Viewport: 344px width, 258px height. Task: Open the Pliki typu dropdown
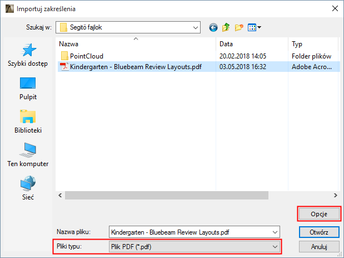(194, 246)
